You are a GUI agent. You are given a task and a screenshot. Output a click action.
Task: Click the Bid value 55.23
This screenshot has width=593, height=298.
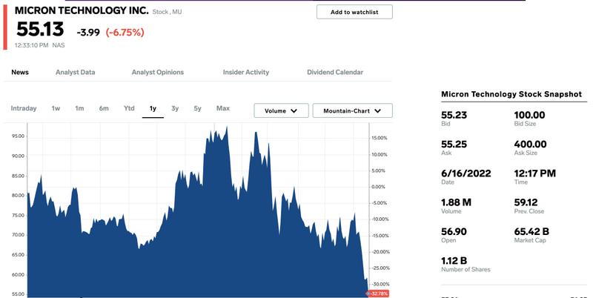coord(454,115)
